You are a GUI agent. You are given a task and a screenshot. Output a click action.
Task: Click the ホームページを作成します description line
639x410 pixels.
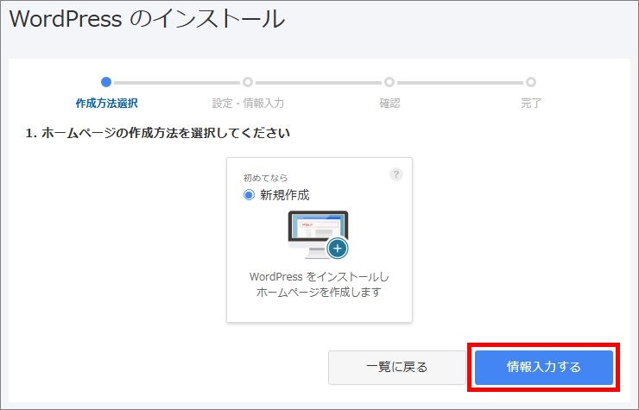tap(319, 293)
